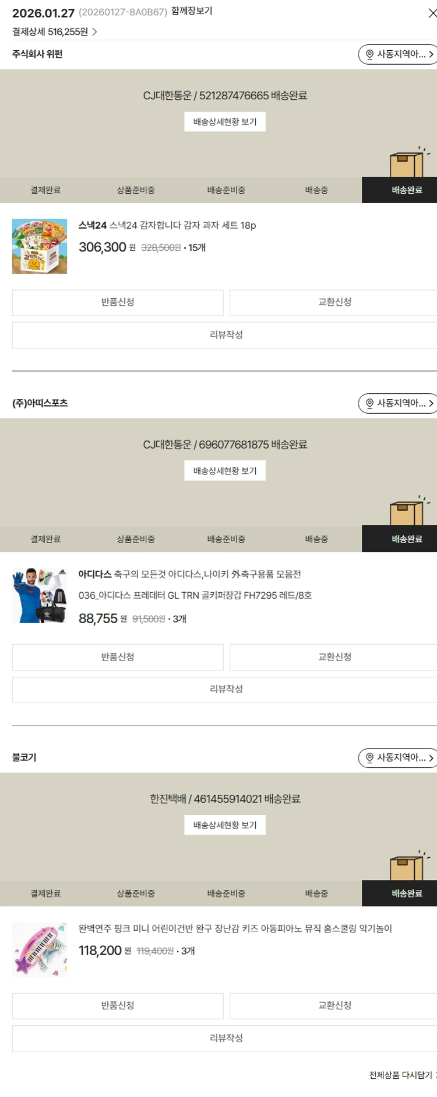Request return for pink piano toy
Screen dimensions: 437x1097
click(x=118, y=1005)
